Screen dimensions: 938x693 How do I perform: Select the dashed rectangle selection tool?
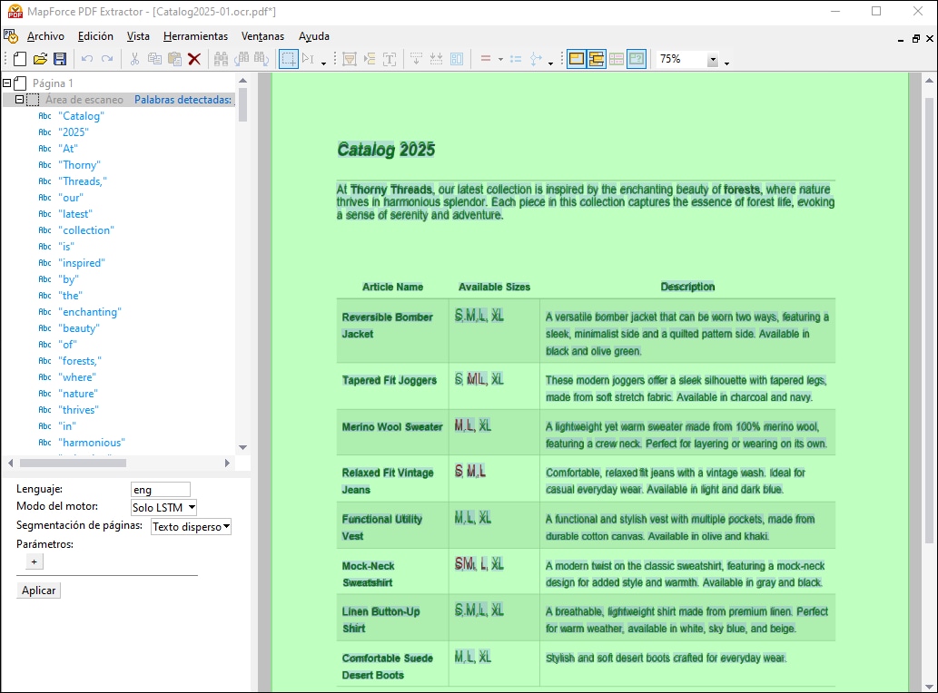click(x=288, y=59)
